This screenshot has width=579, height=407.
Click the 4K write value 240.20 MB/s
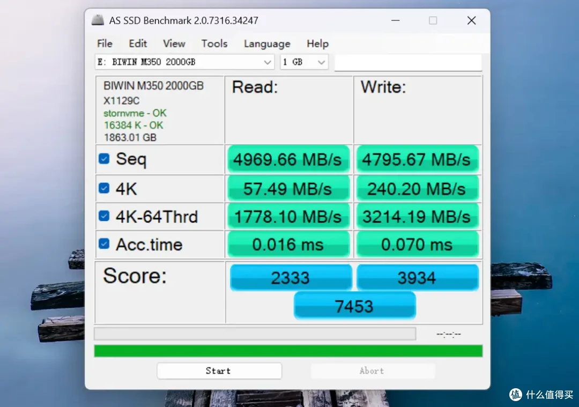(417, 189)
